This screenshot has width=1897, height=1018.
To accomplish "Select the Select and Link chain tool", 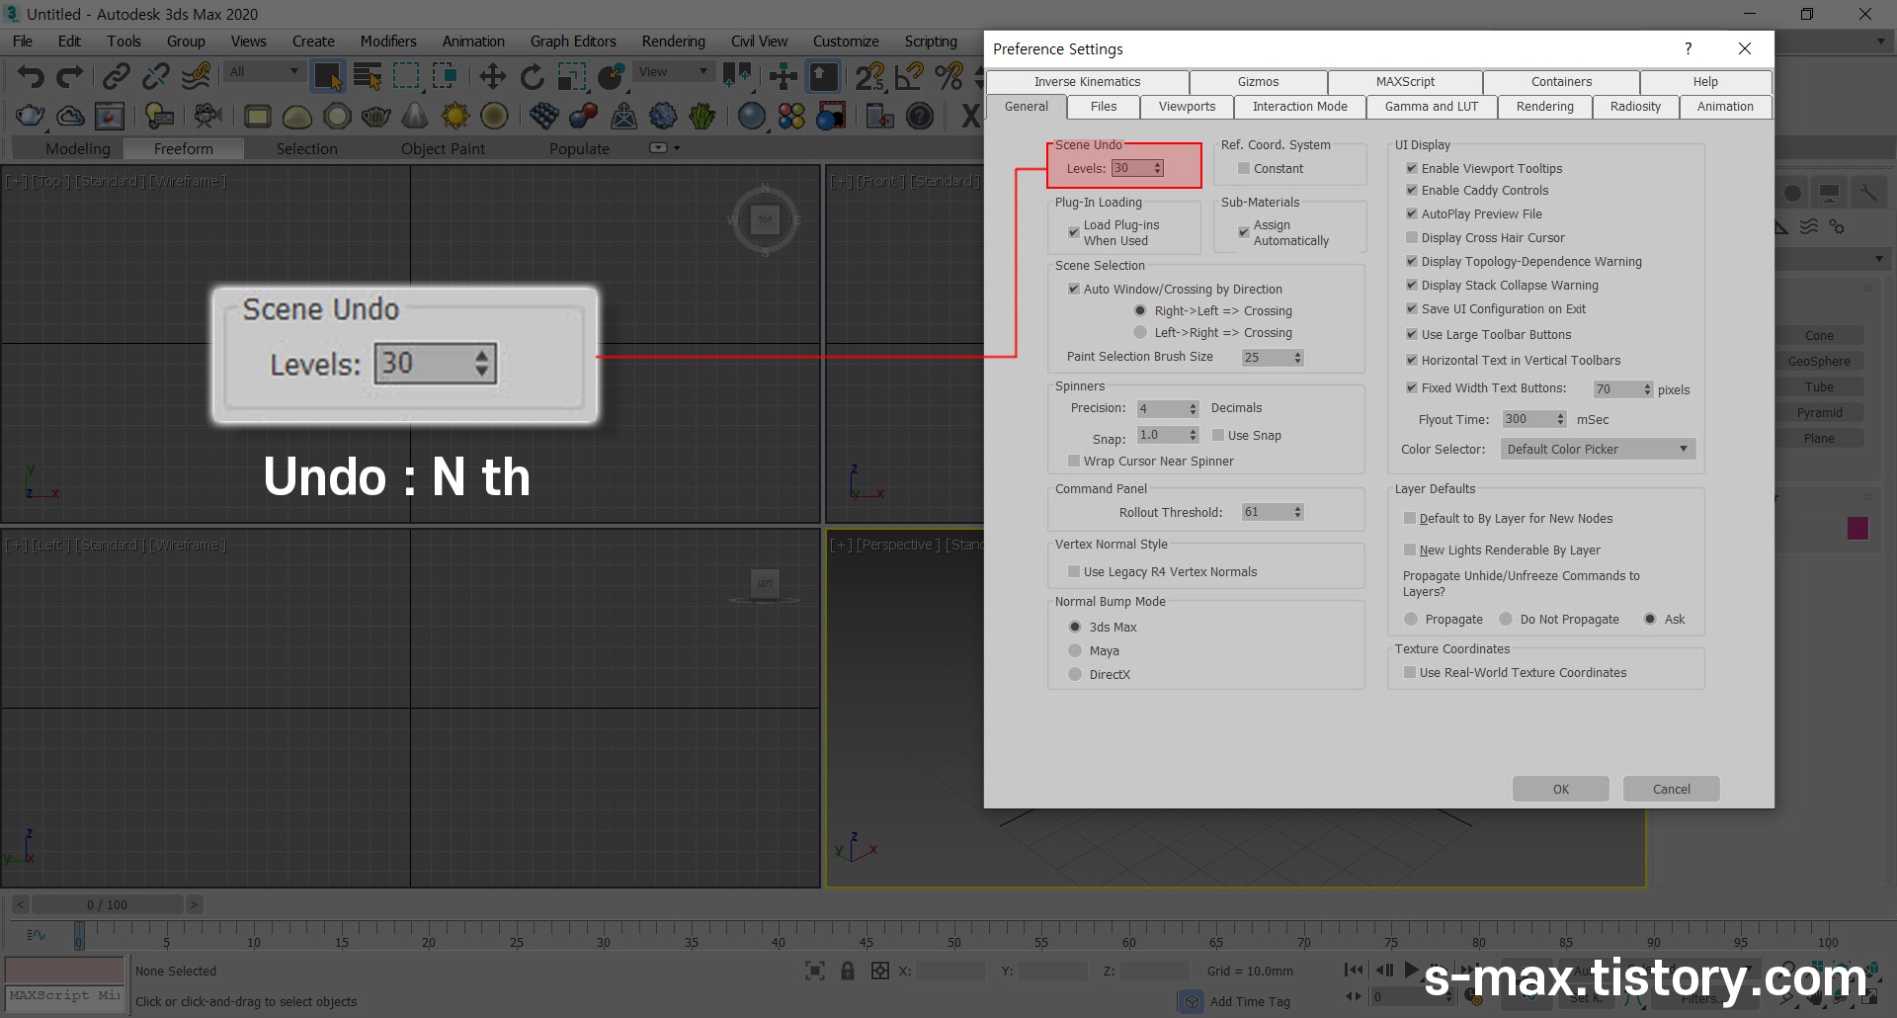I will [117, 76].
